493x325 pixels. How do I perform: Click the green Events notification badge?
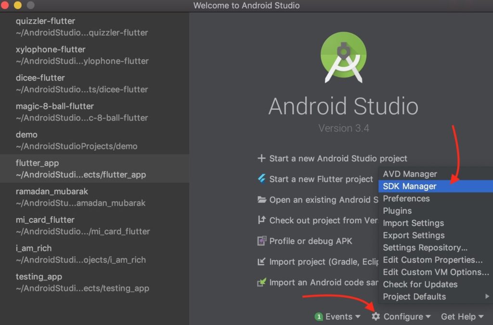click(318, 316)
